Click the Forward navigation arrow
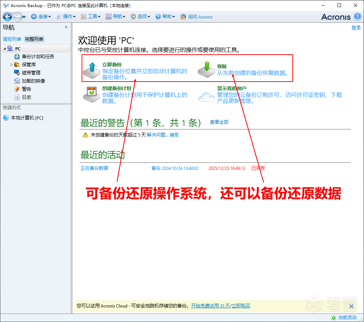The image size is (364, 322). click(x=17, y=17)
